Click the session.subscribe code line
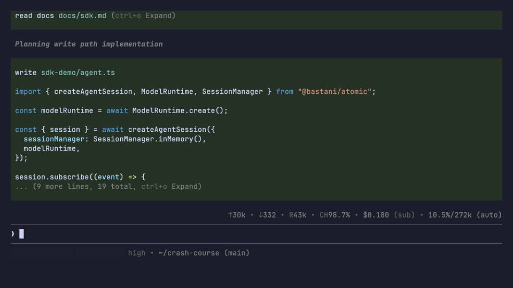The image size is (513, 288). pyautogui.click(x=80, y=177)
